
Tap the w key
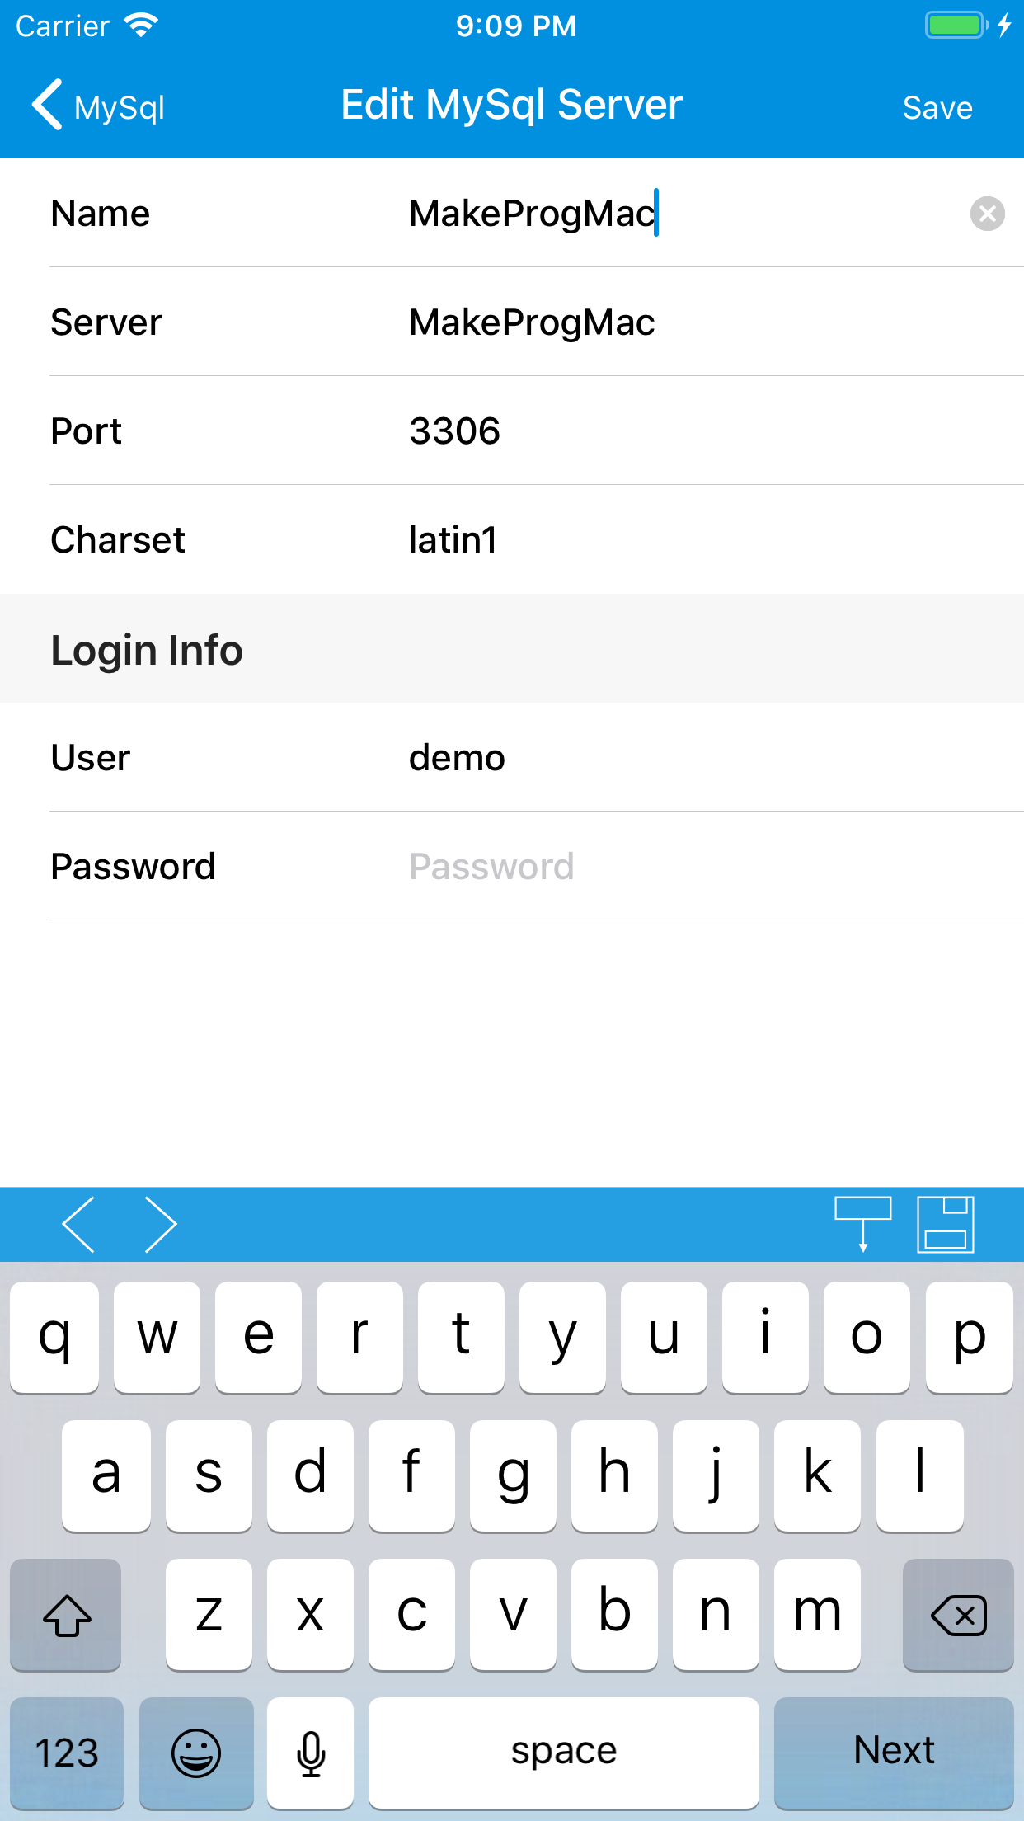tap(157, 1337)
